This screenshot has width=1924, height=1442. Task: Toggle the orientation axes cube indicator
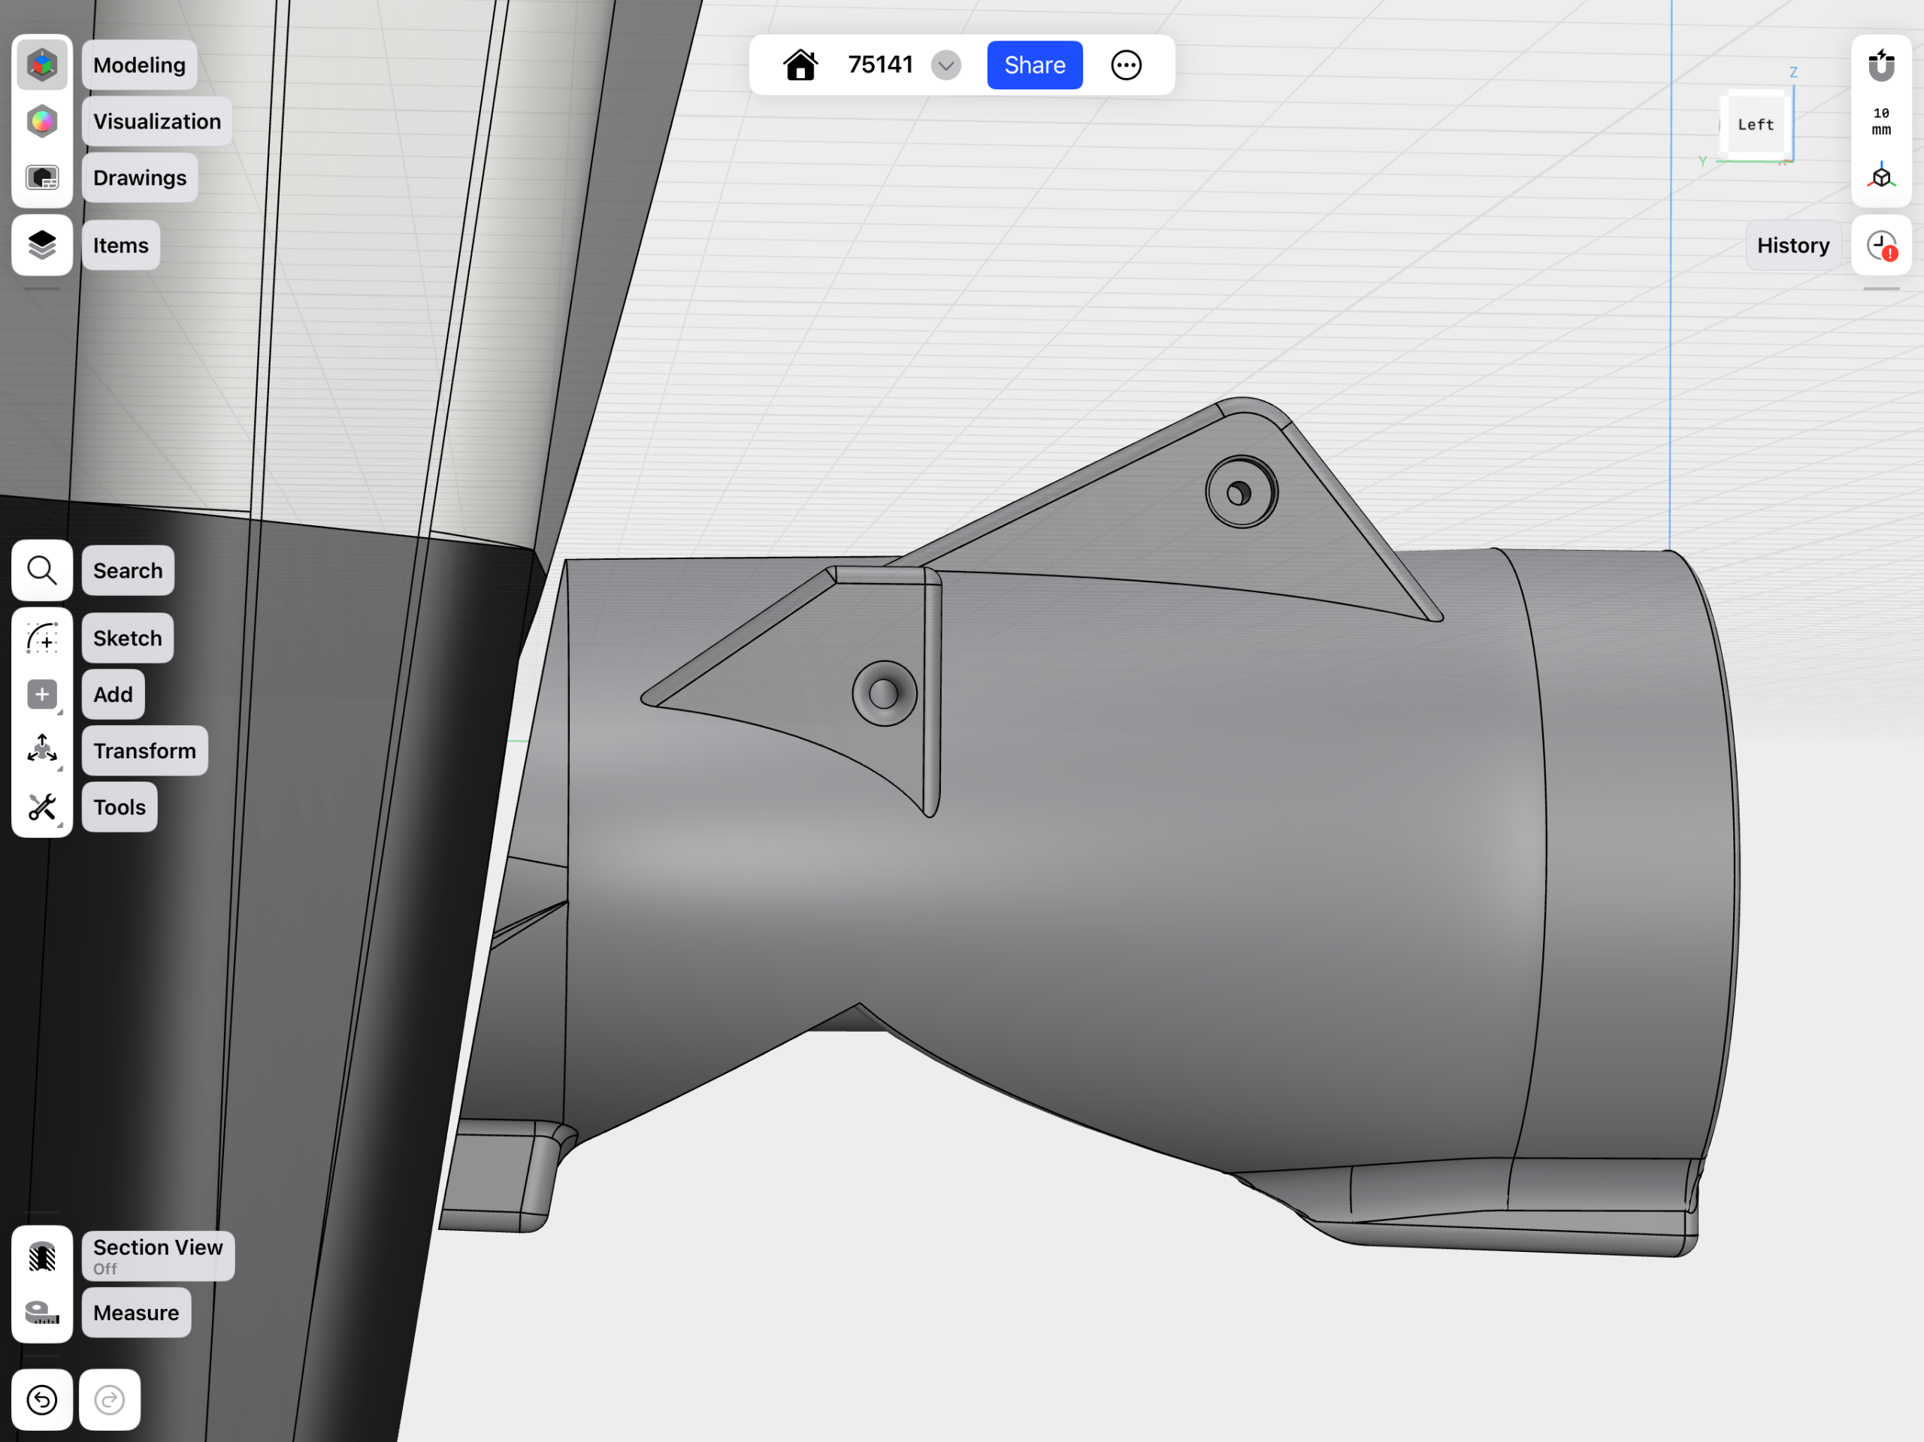coord(1881,177)
